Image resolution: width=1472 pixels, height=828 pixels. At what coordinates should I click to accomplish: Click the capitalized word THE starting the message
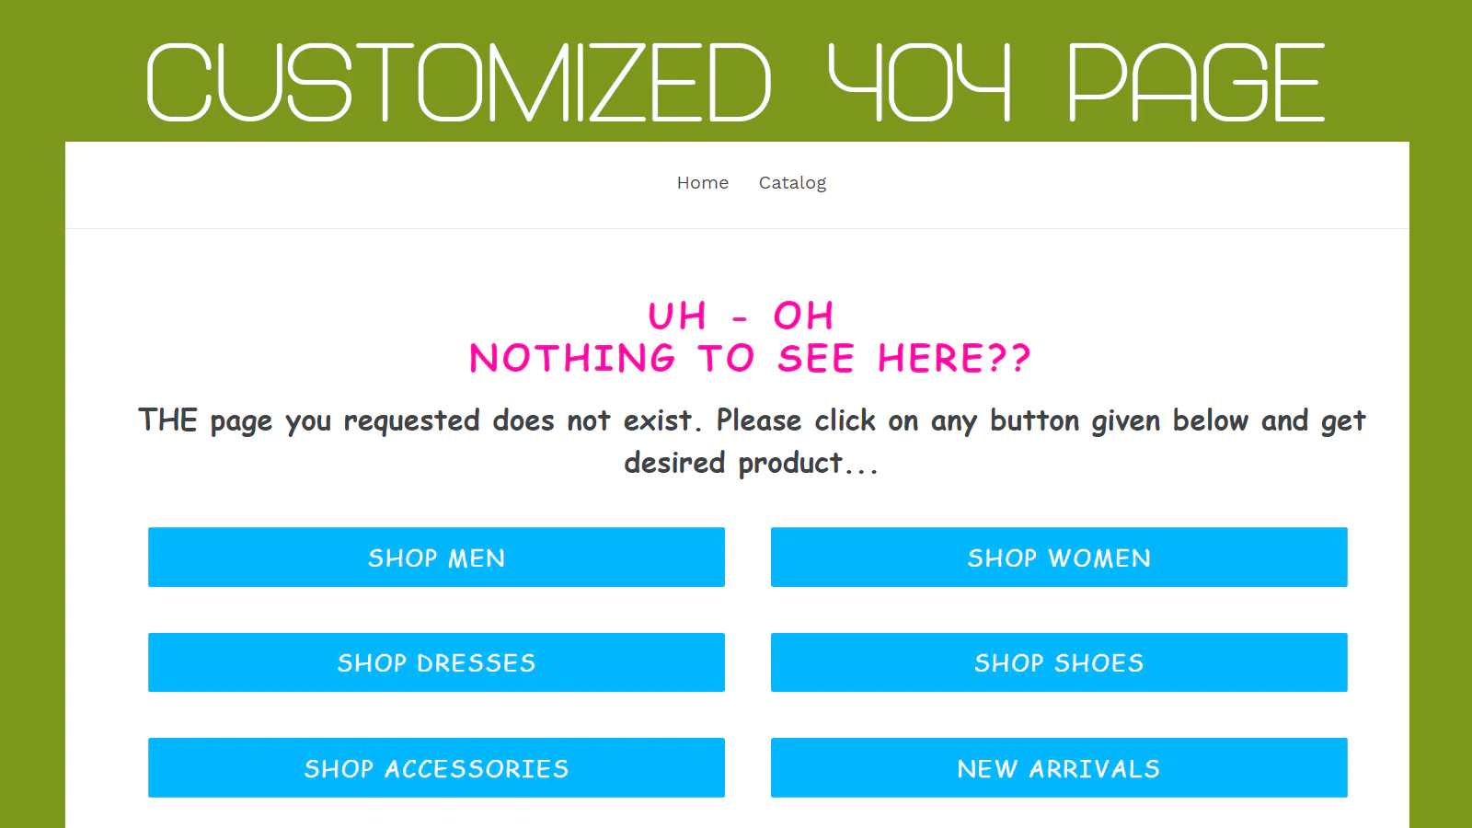tap(167, 420)
